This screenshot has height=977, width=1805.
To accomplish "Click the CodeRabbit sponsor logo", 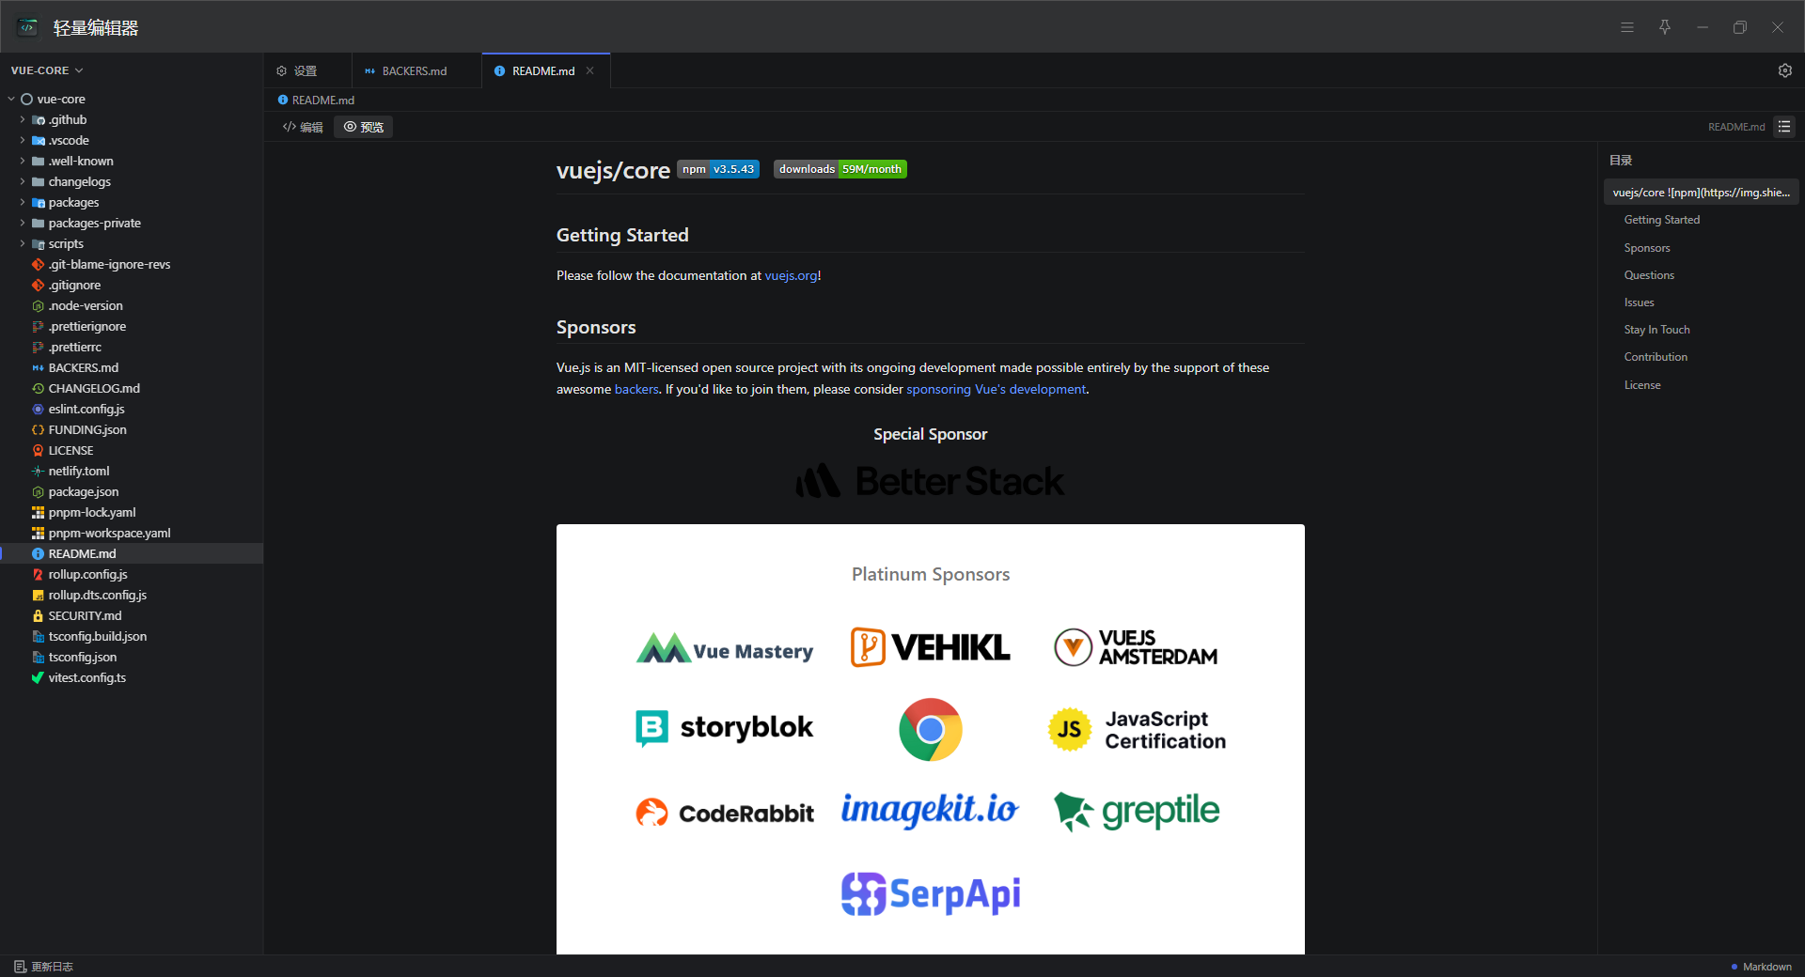I will pyautogui.click(x=725, y=813).
